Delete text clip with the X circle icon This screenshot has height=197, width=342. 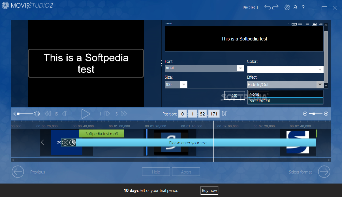tap(65, 143)
